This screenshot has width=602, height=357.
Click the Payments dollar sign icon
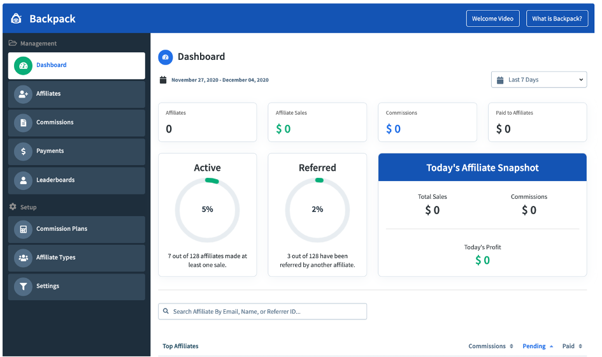pyautogui.click(x=23, y=152)
